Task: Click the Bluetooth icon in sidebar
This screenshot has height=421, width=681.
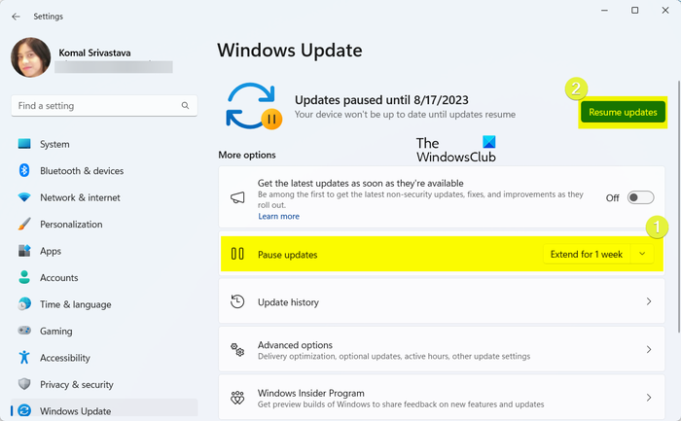Action: (x=24, y=170)
